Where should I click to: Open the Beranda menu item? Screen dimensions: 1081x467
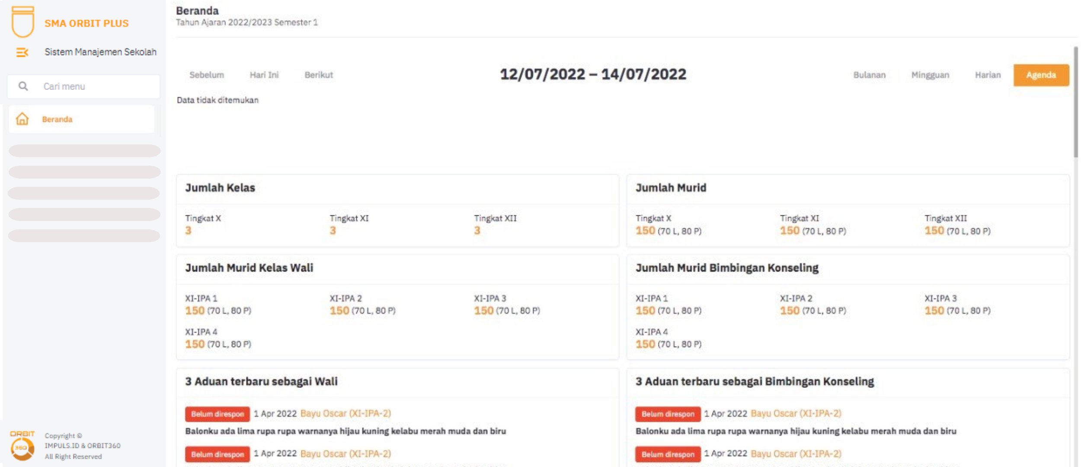click(x=57, y=119)
